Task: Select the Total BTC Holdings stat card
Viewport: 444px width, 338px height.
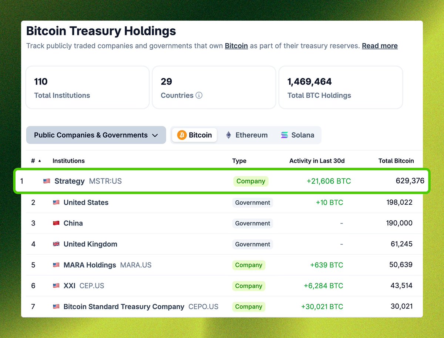Action: [x=340, y=88]
